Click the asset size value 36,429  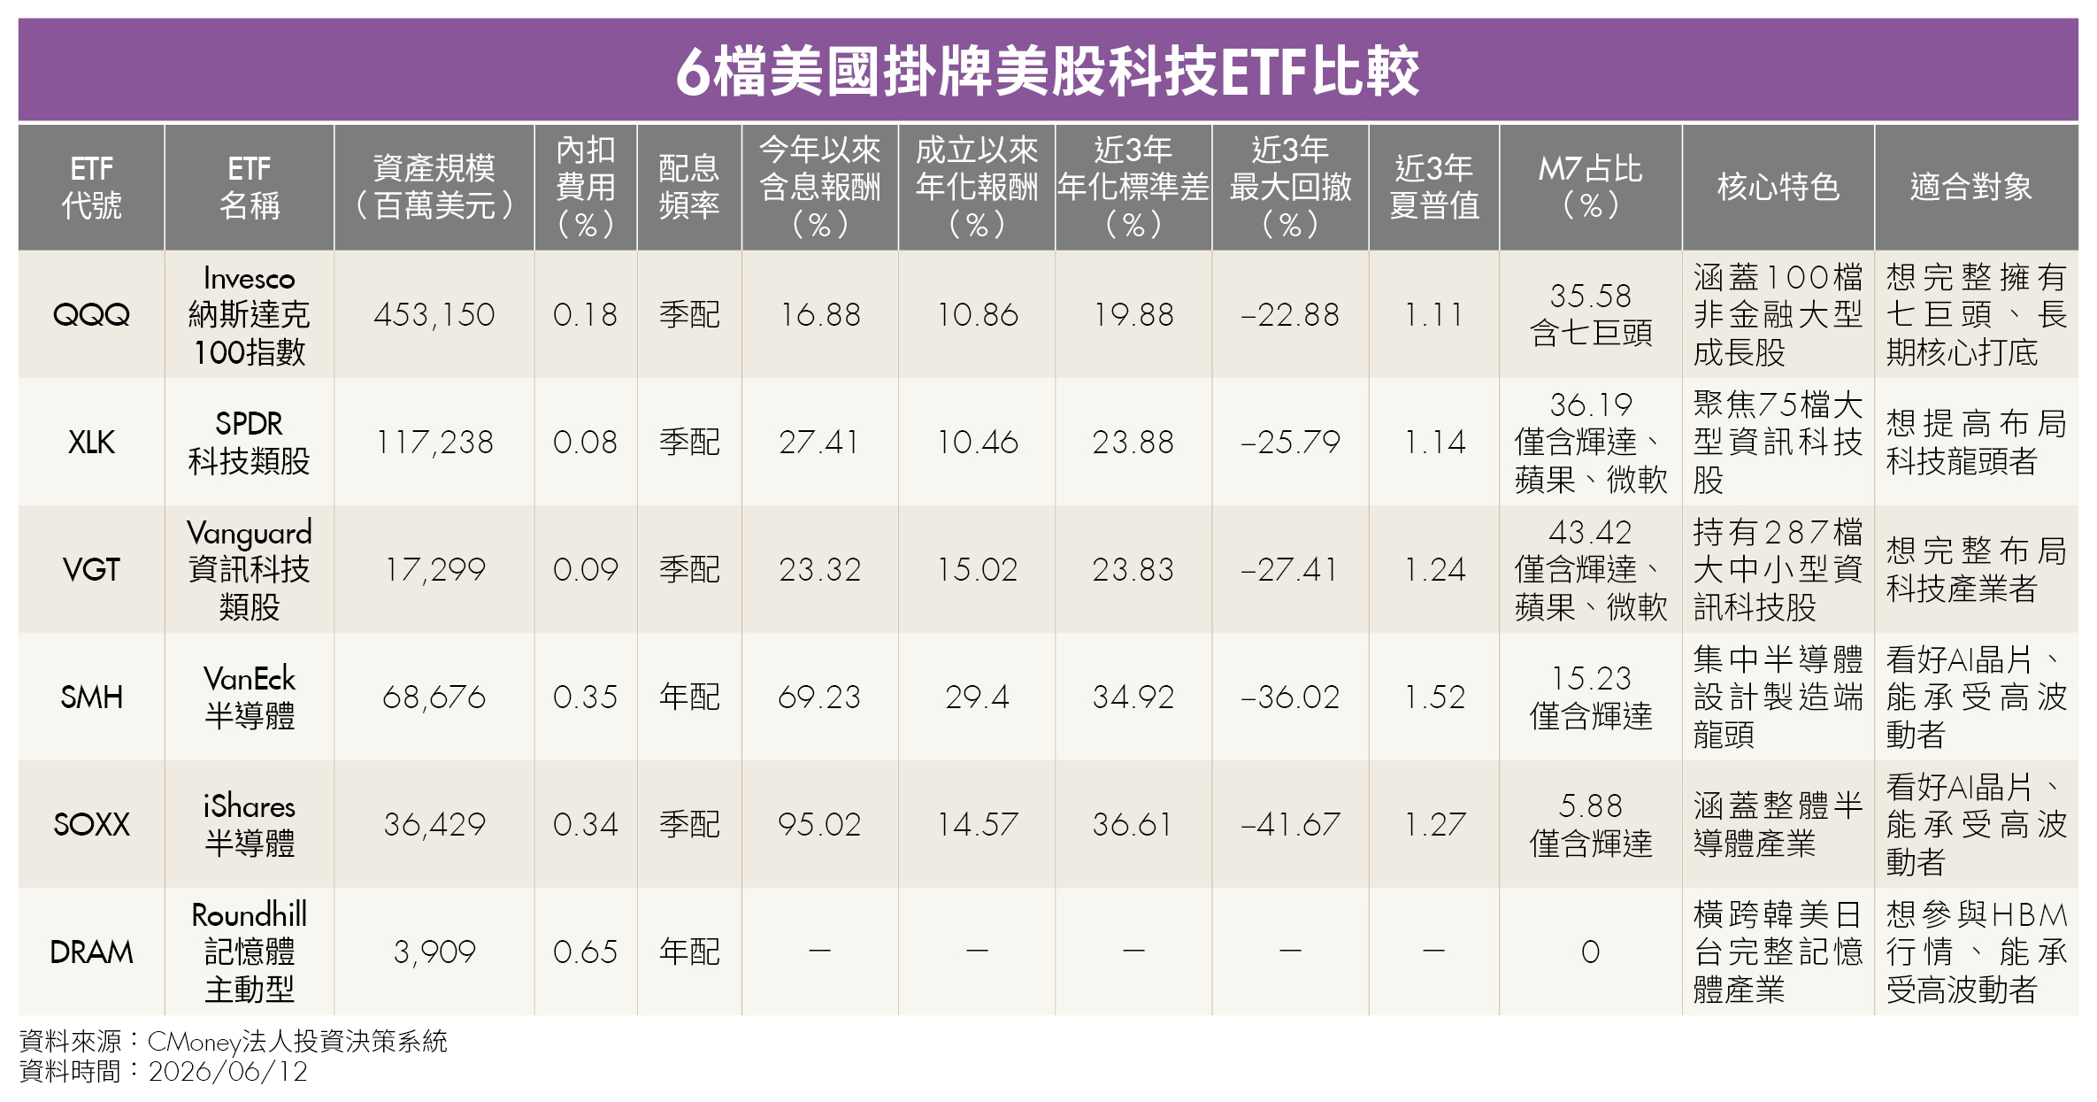[x=434, y=824]
